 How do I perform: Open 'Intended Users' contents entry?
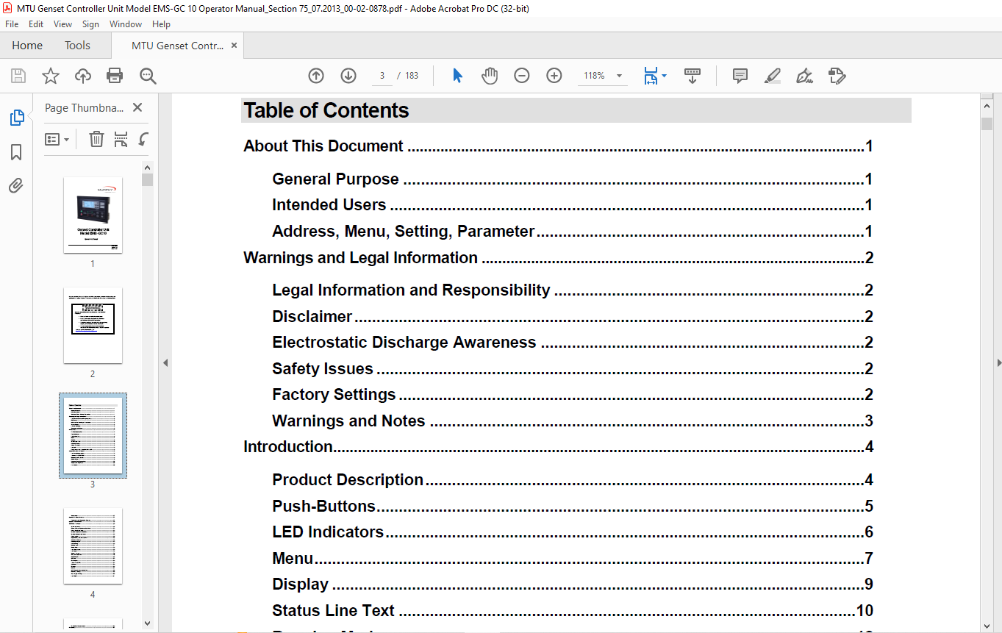click(573, 205)
